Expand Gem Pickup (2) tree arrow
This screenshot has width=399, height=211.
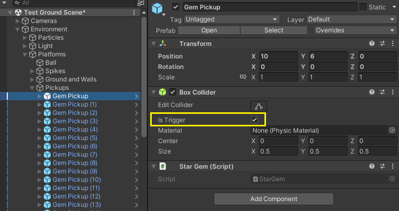[x=40, y=113]
